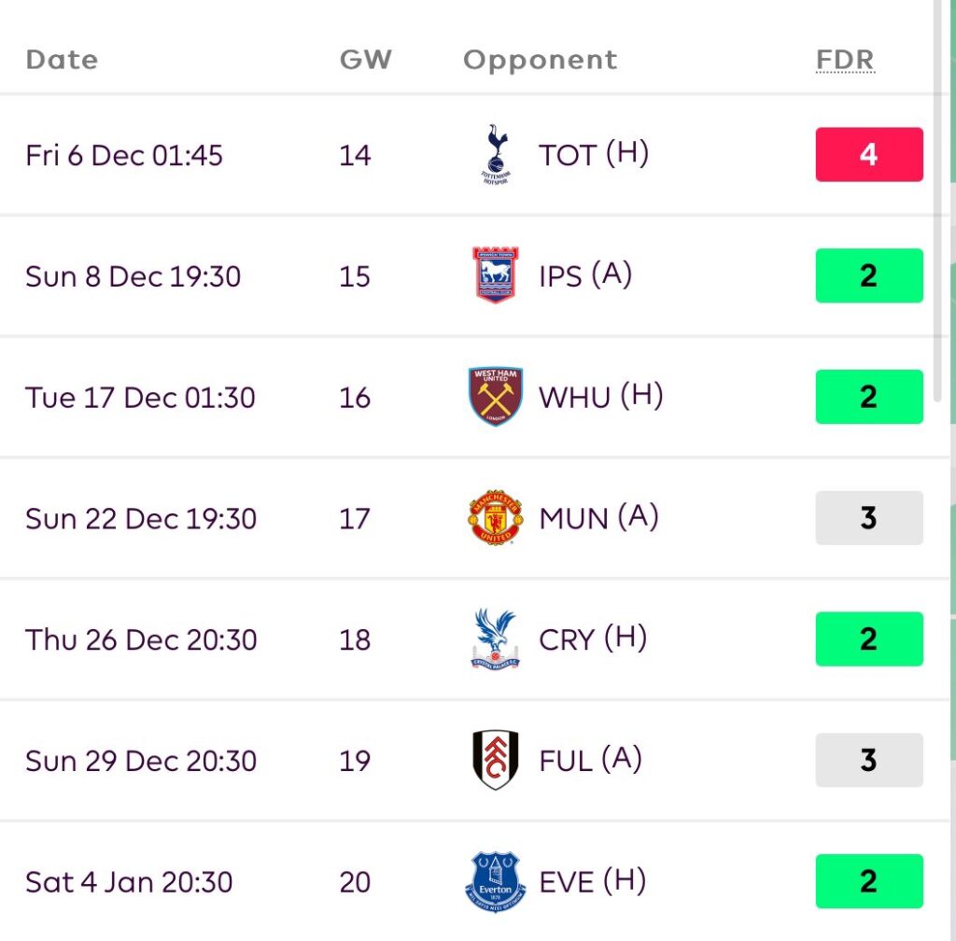Viewport: 956px width, 941px height.
Task: Click the GW column header
Action: (365, 60)
